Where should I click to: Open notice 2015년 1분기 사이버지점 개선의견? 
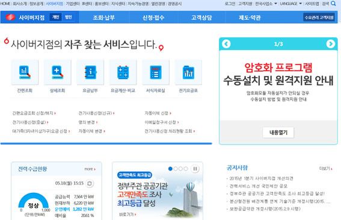point(261,178)
